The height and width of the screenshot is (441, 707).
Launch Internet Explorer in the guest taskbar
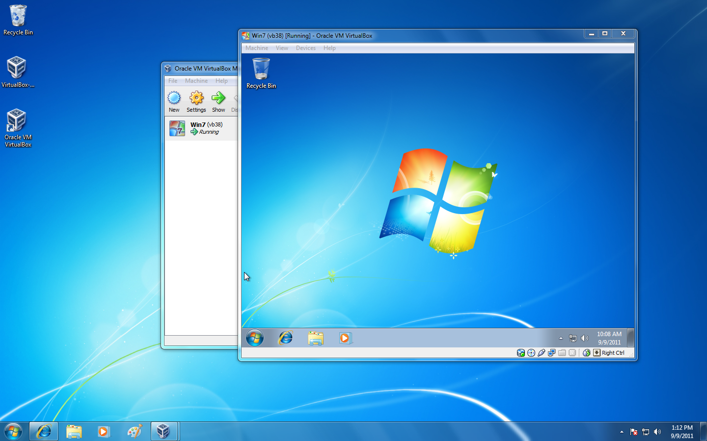pyautogui.click(x=285, y=338)
